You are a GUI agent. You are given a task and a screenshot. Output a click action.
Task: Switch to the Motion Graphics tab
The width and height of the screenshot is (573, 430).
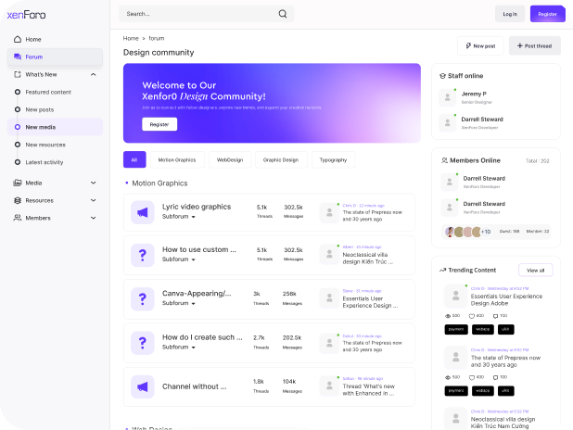pyautogui.click(x=176, y=159)
